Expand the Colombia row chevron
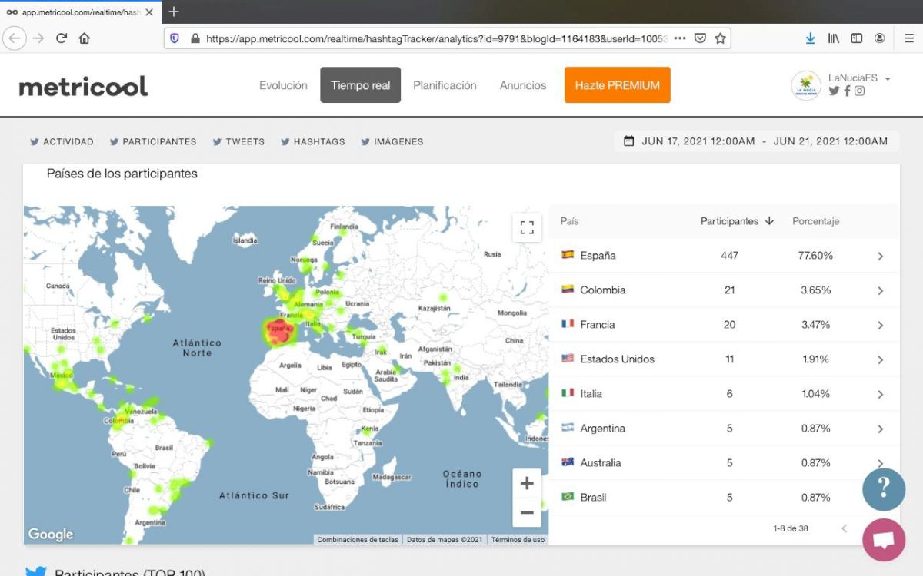 pos(881,290)
